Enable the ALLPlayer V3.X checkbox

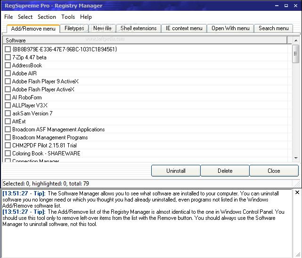pos(8,105)
